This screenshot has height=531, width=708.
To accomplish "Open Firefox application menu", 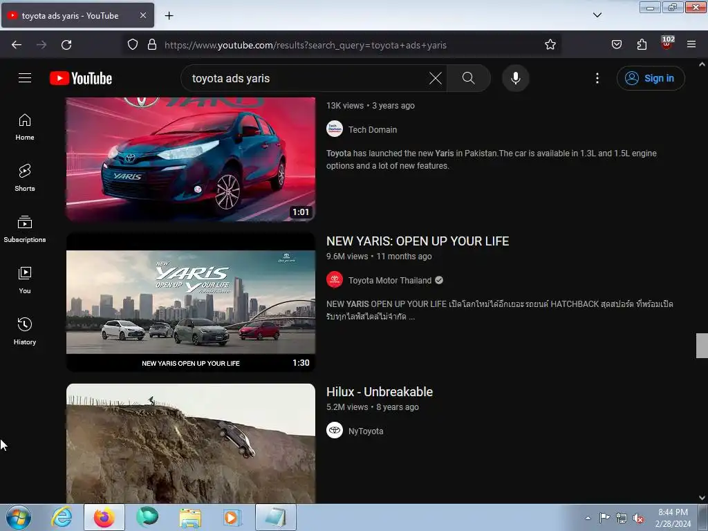I will pos(691,45).
